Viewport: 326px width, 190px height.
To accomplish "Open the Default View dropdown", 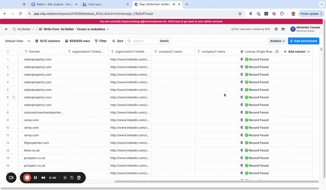I will (x=18, y=41).
